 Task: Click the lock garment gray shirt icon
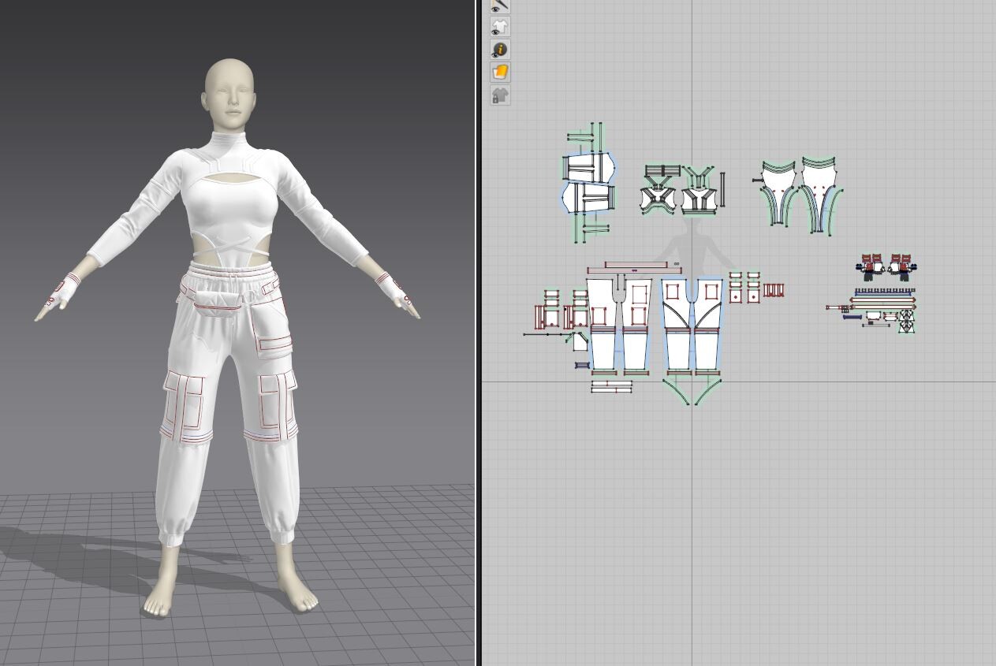(x=500, y=95)
